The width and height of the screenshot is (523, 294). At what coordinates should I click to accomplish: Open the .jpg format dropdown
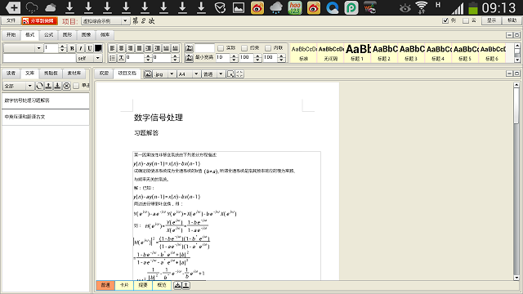(164, 74)
